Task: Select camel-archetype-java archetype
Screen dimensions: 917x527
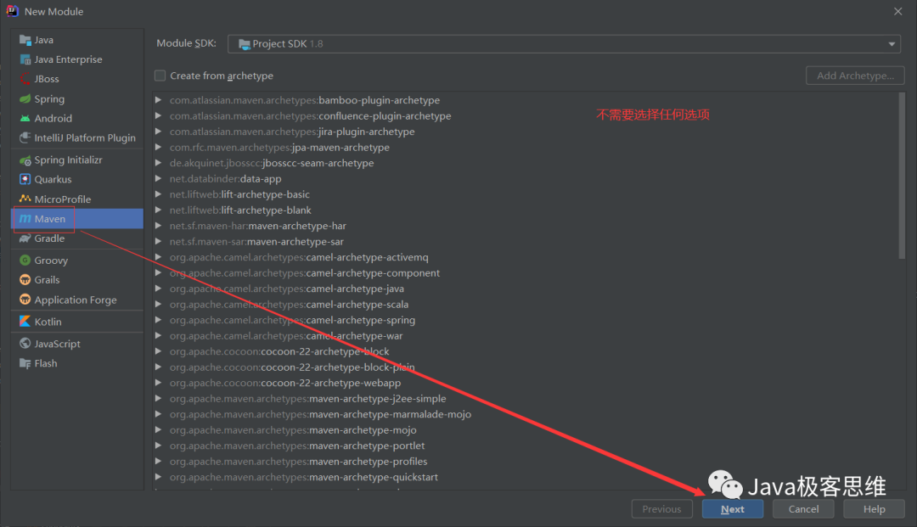Action: [287, 289]
